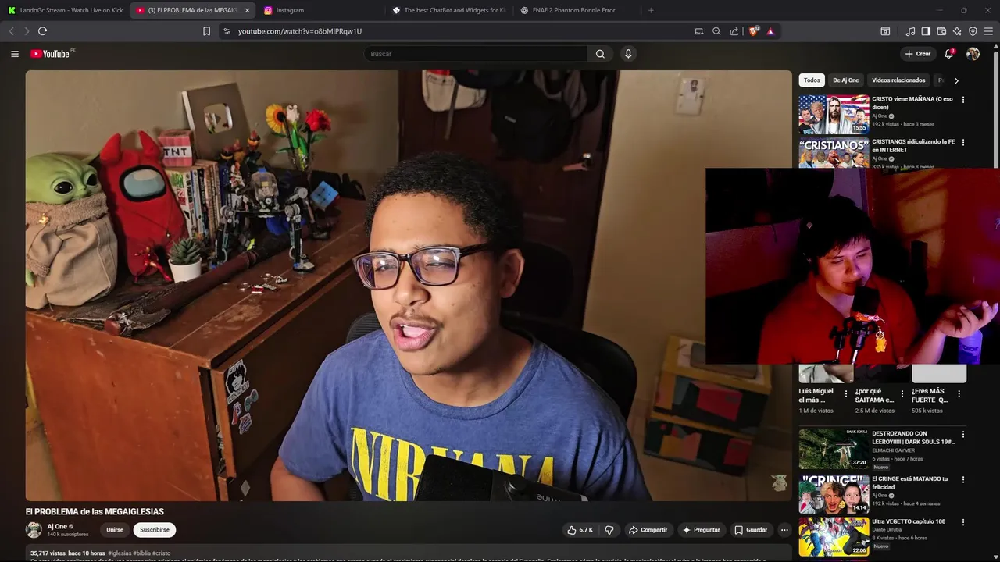1000x562 pixels.
Task: Open more actions ellipsis under the video
Action: tap(784, 530)
